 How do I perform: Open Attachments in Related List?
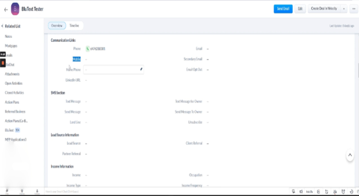tap(12, 74)
